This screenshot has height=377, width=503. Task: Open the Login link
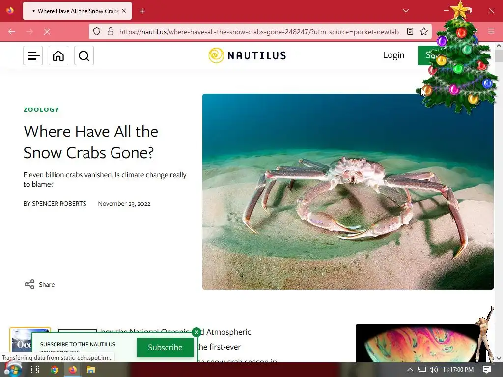point(393,55)
